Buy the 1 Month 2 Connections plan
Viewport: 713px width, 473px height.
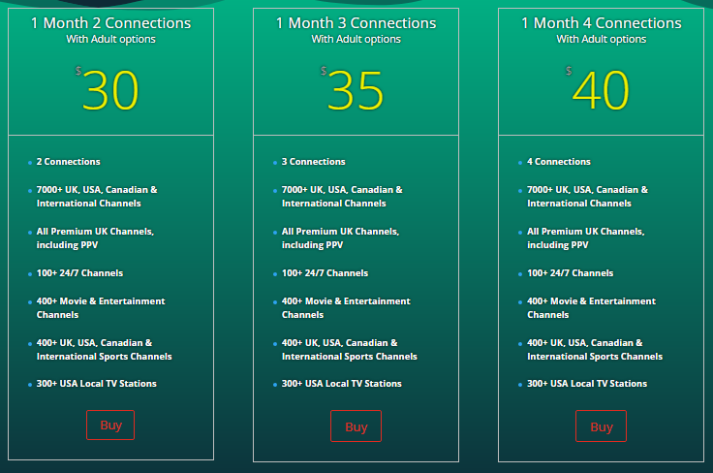[110, 425]
